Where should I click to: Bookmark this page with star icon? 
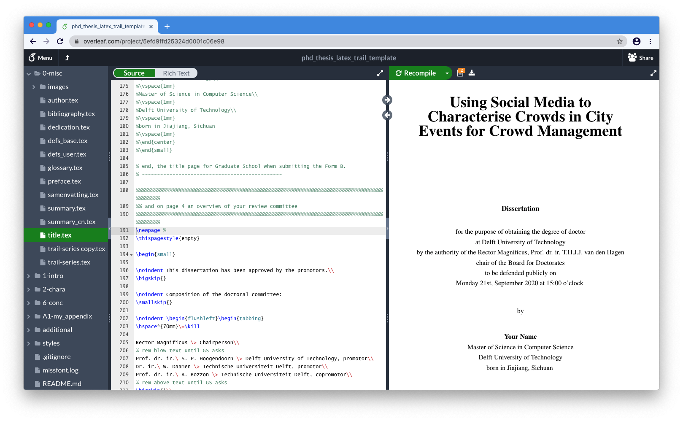(619, 41)
